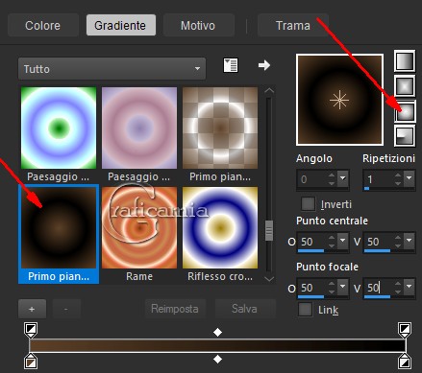Toggle the Inverti checkbox
The image size is (422, 373).
tap(309, 204)
